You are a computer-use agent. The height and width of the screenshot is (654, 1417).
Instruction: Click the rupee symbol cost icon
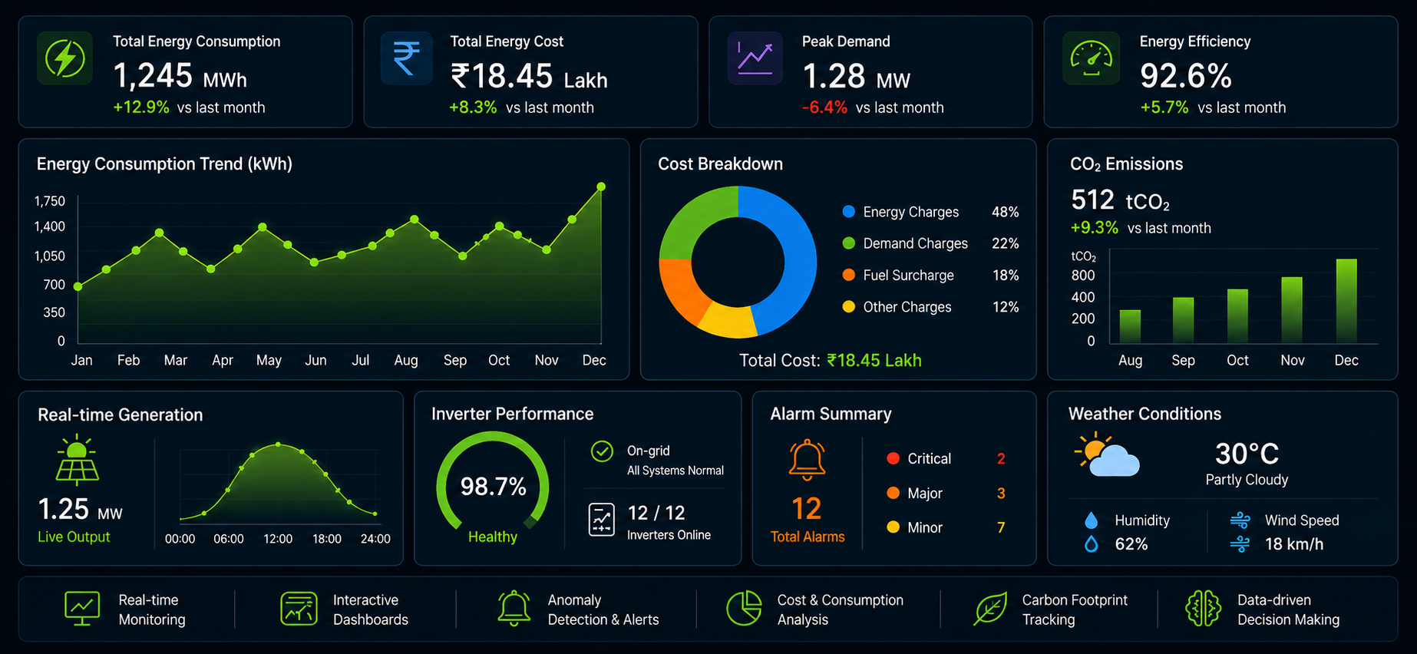click(406, 58)
